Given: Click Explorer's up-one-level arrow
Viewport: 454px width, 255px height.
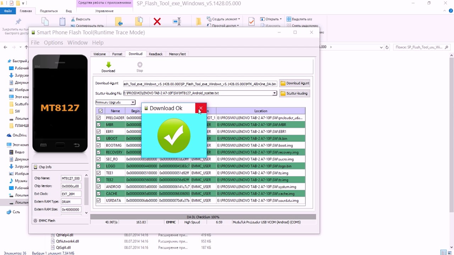Looking at the screenshot, I should click(26, 47).
